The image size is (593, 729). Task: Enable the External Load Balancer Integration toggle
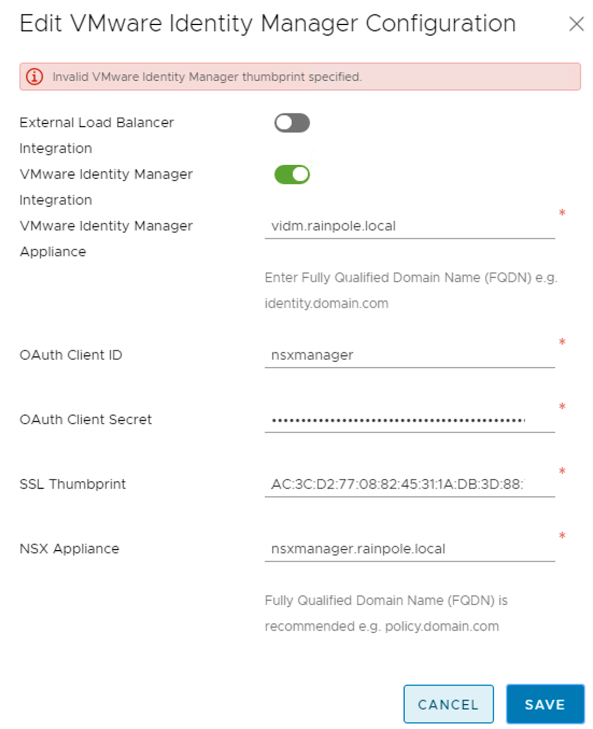(x=292, y=123)
